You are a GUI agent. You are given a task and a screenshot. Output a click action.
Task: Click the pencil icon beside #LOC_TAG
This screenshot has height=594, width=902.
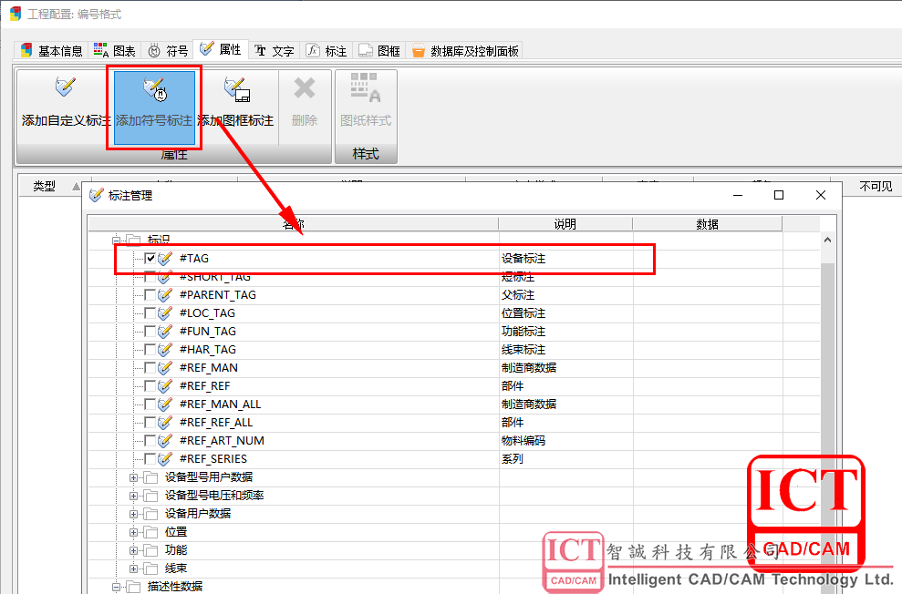click(165, 313)
